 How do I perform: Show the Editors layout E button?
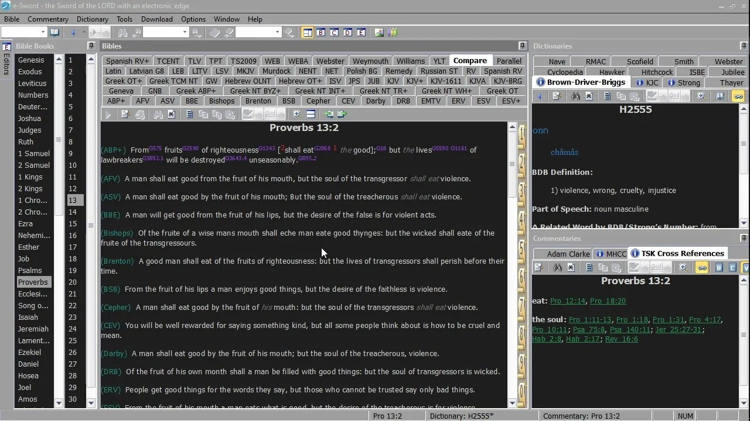[362, 33]
